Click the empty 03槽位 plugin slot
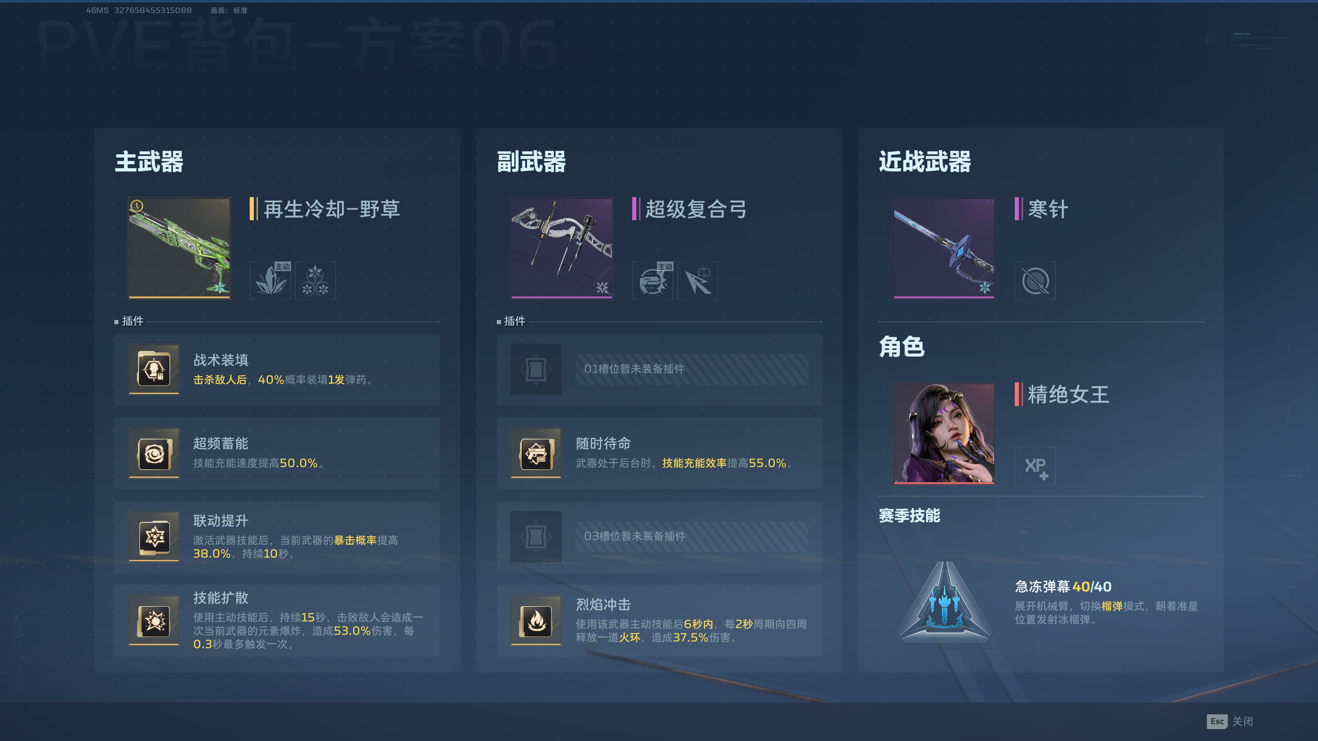 [659, 537]
